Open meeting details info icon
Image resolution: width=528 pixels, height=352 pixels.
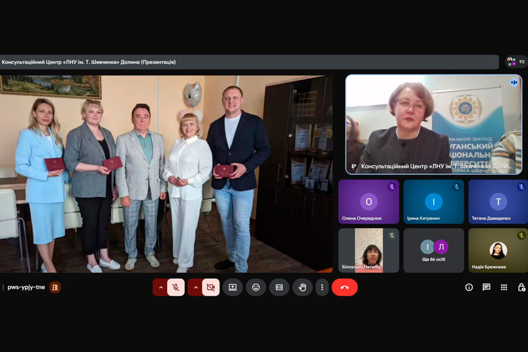click(469, 287)
